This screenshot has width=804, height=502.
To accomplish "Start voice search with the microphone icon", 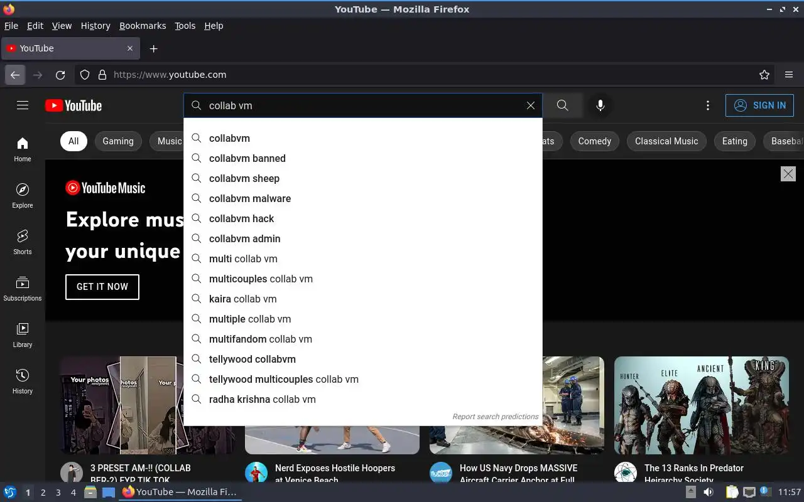I will 600,105.
